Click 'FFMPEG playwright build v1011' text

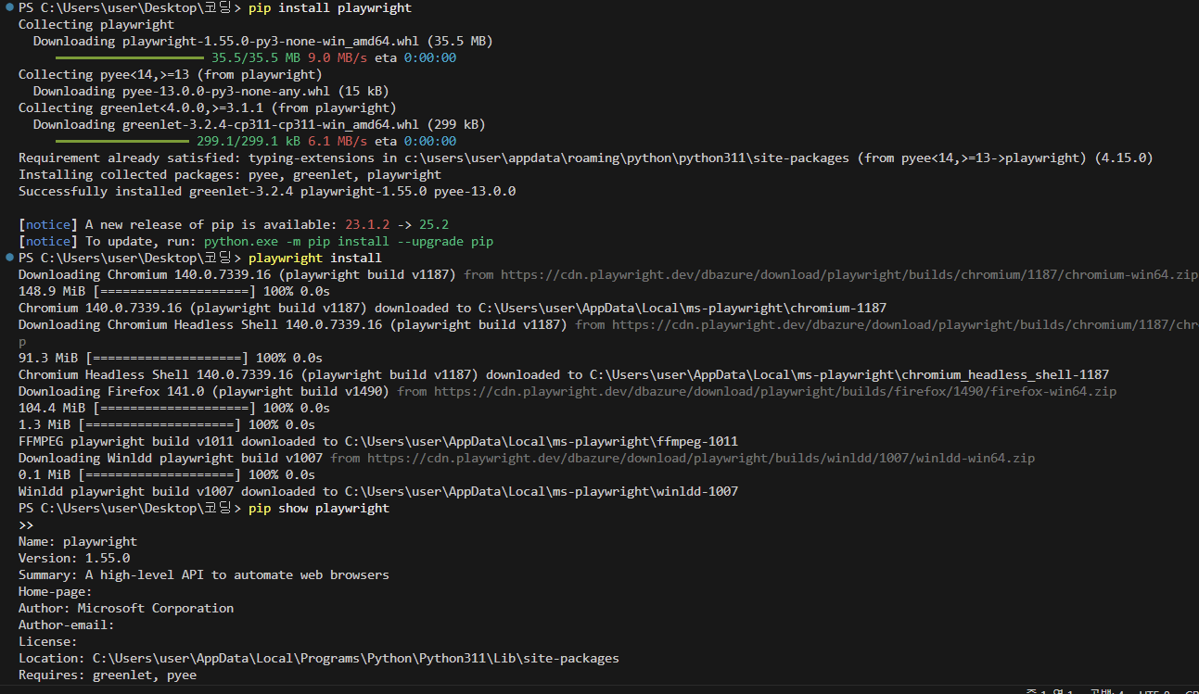coord(126,441)
